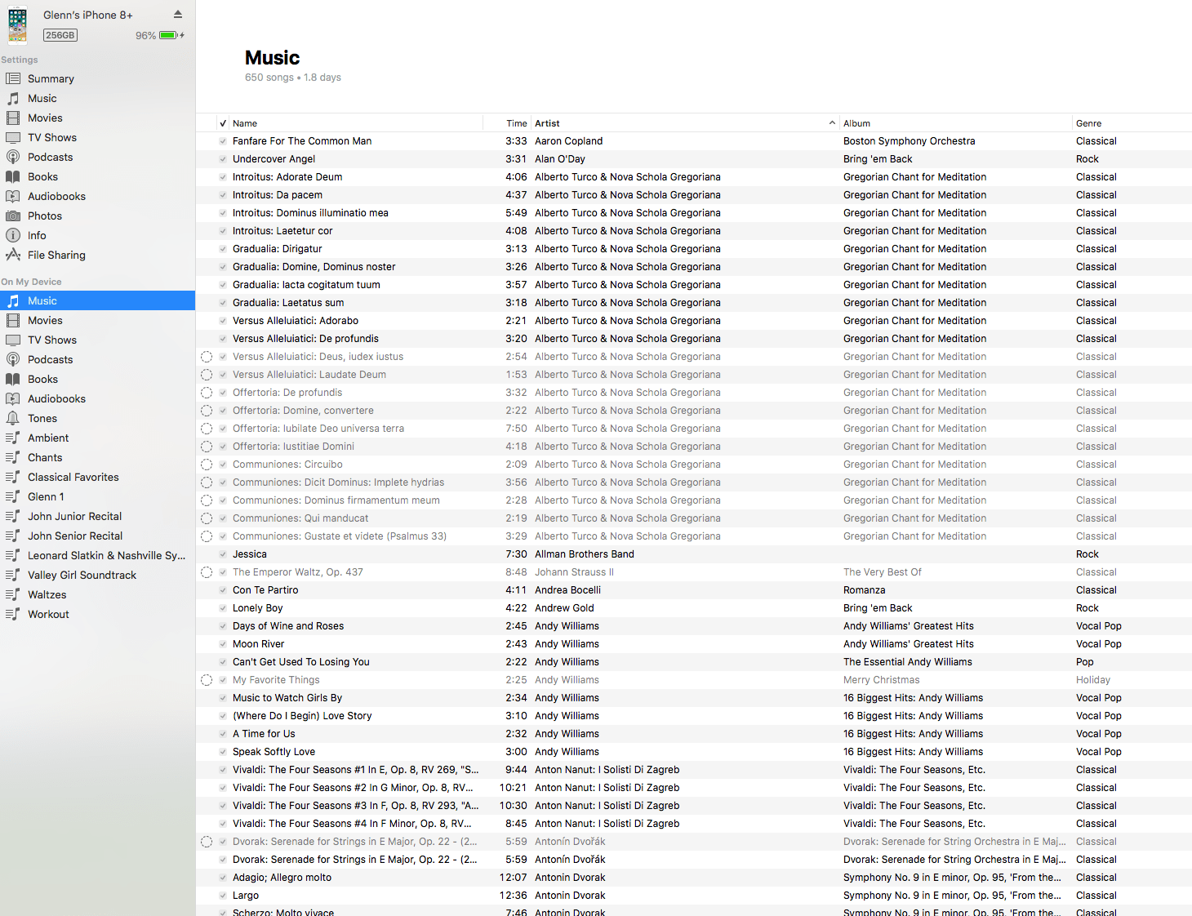Select the "John Senior Recital" playlist
The height and width of the screenshot is (916, 1192).
pyautogui.click(x=75, y=536)
